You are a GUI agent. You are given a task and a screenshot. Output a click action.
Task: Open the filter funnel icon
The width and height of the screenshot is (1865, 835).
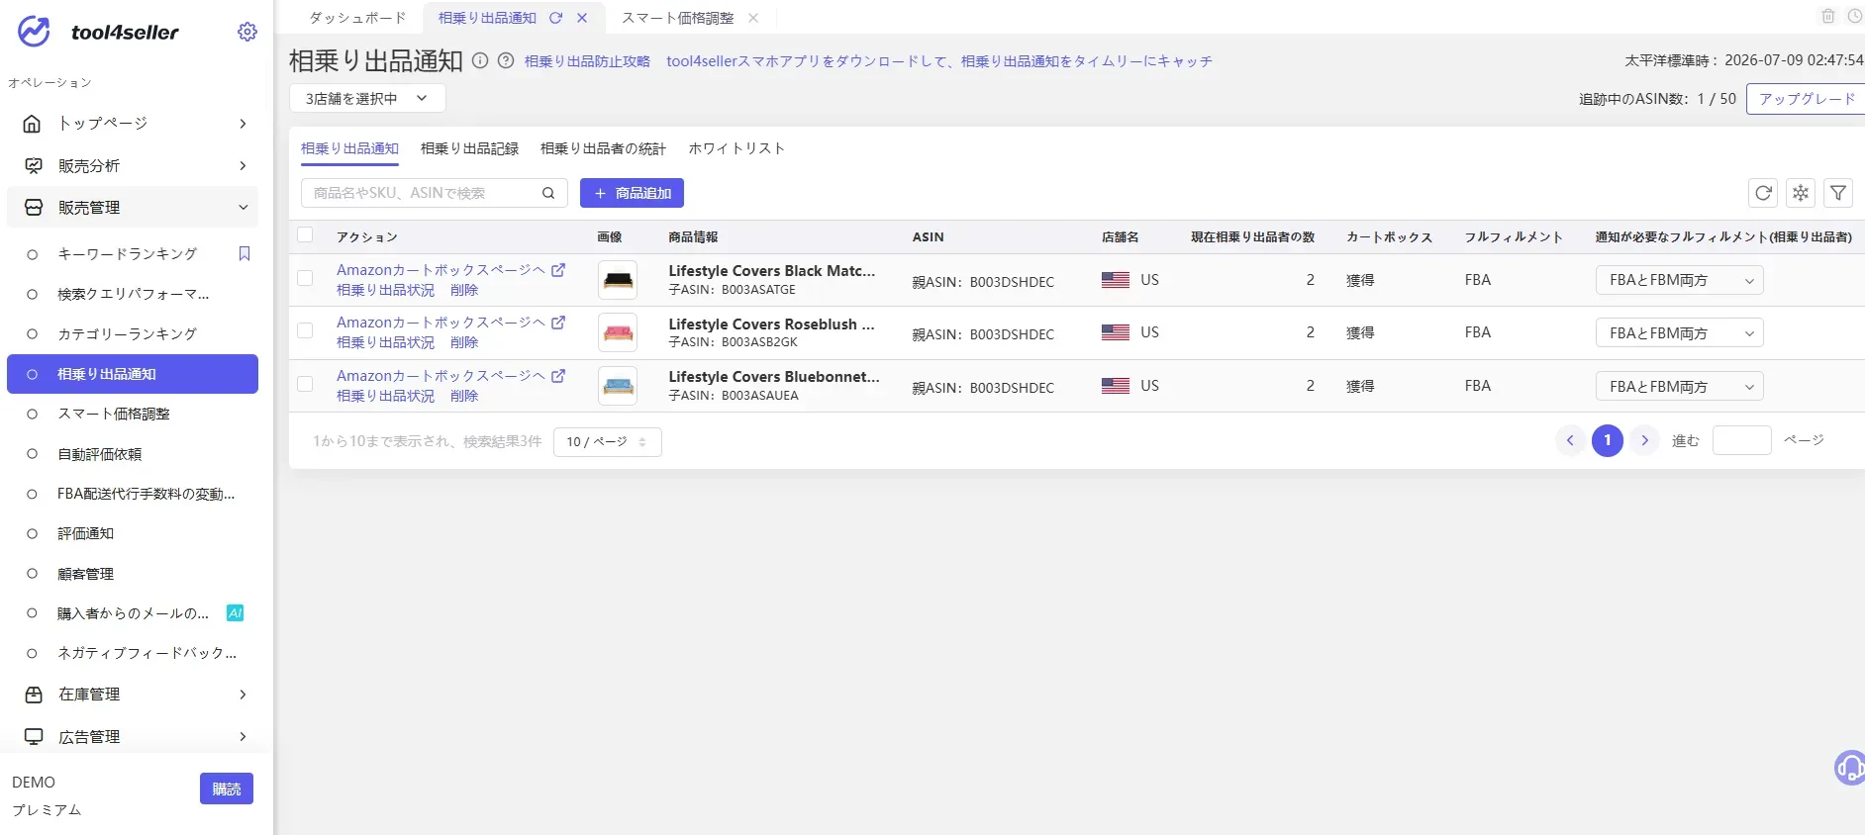pyautogui.click(x=1838, y=193)
